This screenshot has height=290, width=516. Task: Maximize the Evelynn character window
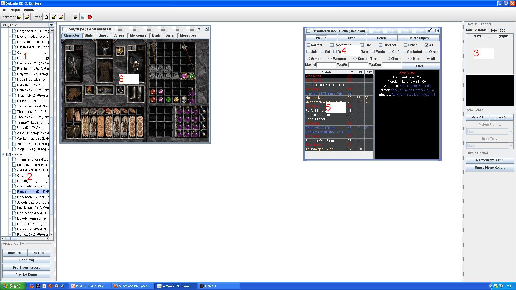pos(199,29)
